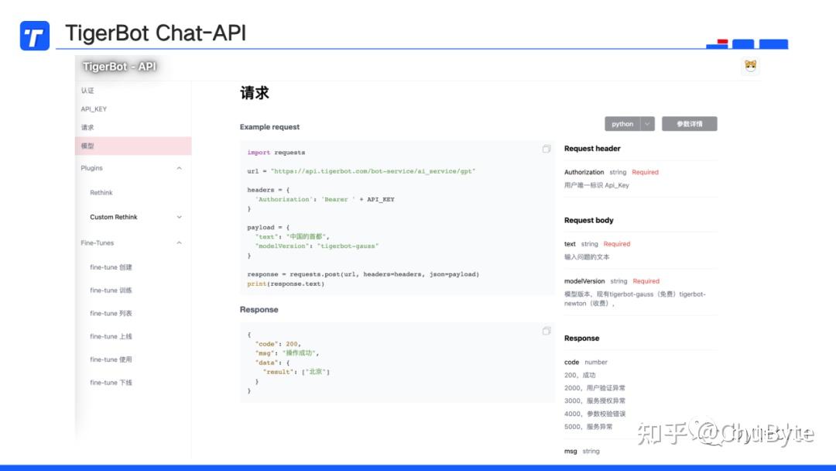
Task: Copy the response code block
Action: coord(546,332)
